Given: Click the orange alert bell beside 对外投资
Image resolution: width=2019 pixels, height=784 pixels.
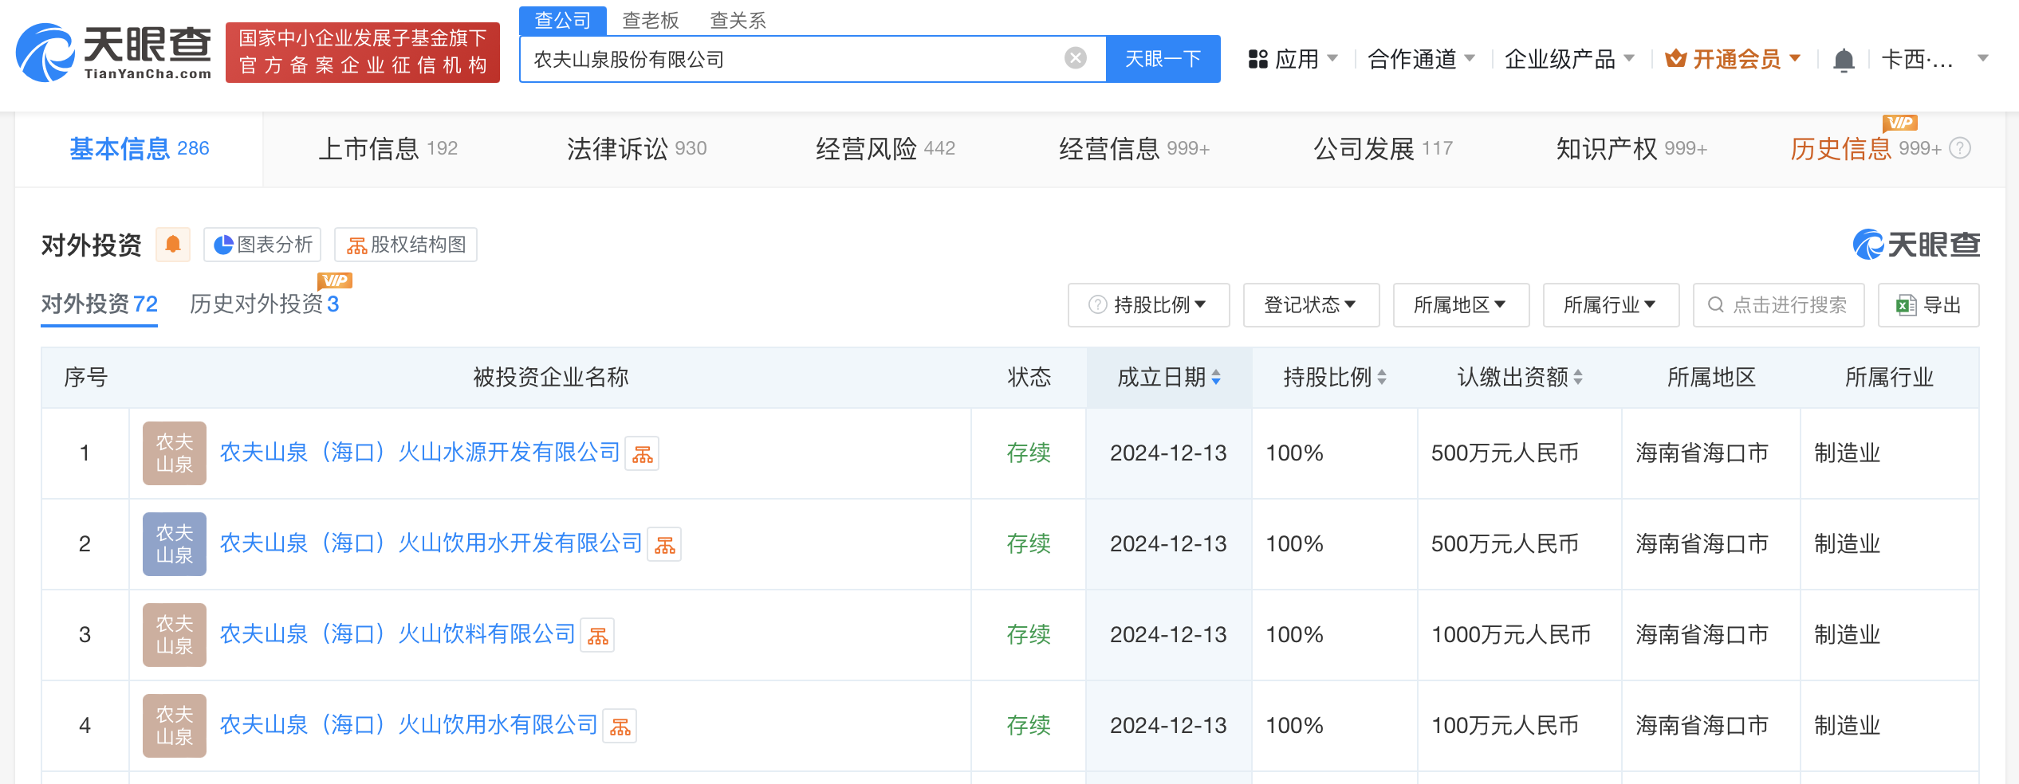Looking at the screenshot, I should pos(173,245).
